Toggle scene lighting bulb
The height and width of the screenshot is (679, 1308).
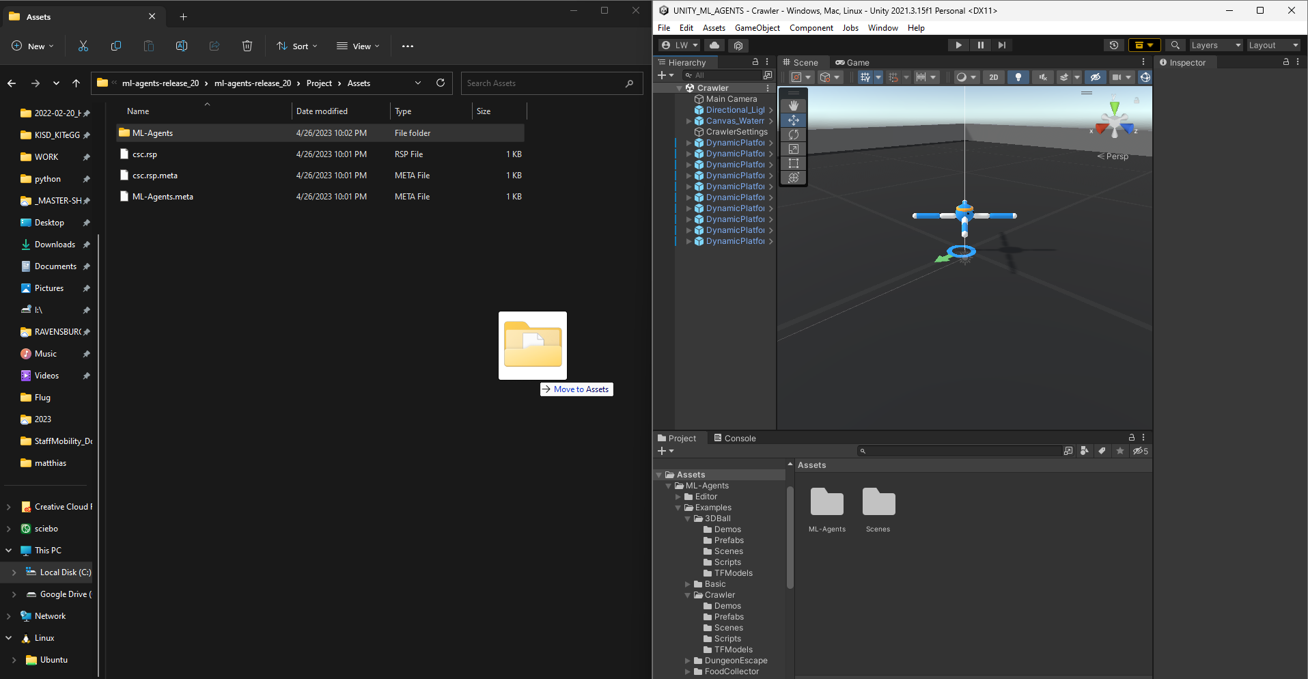coord(1018,77)
